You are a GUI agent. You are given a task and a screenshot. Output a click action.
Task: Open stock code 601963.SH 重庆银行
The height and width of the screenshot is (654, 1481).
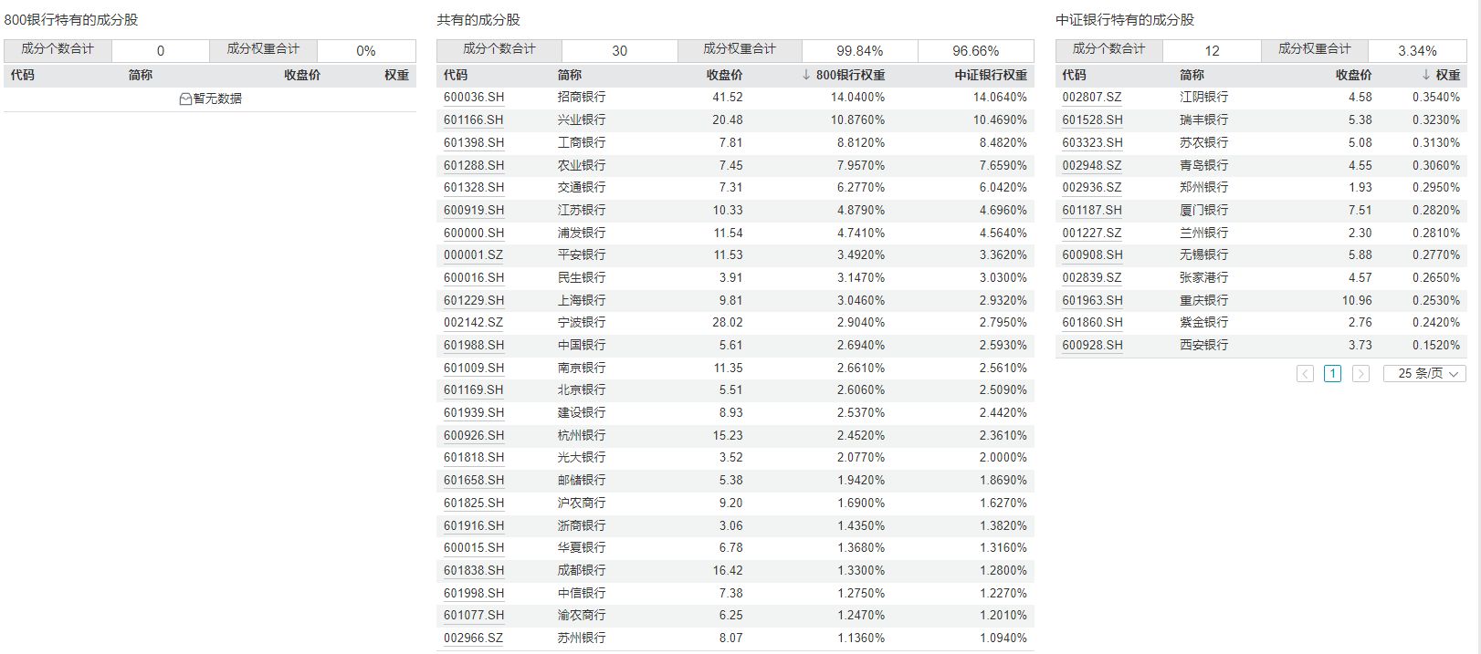point(1092,300)
